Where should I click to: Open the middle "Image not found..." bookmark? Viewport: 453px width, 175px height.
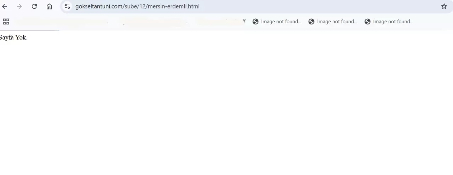pos(333,22)
